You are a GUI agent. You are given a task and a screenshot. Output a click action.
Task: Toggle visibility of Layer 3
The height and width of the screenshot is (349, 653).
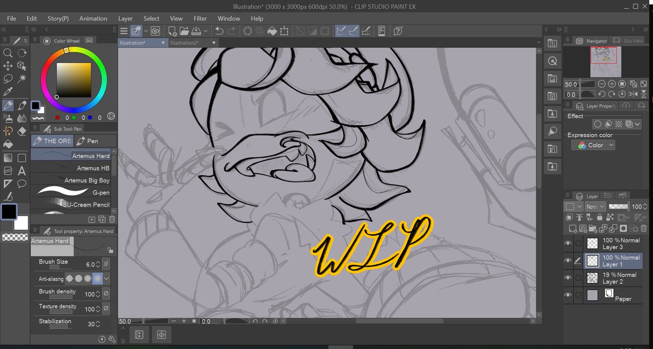[569, 243]
